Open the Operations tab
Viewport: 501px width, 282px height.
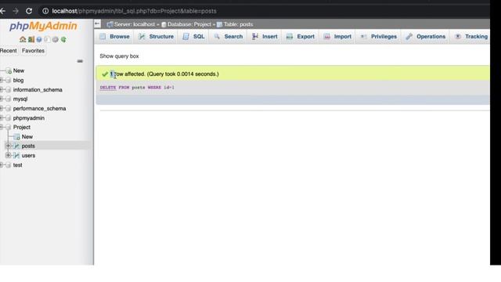click(426, 37)
